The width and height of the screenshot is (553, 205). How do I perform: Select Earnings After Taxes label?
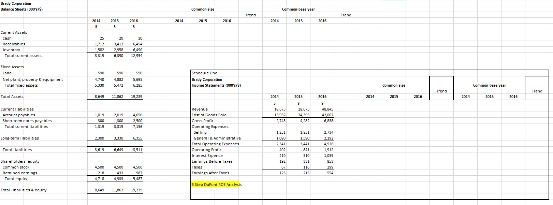coord(210,173)
